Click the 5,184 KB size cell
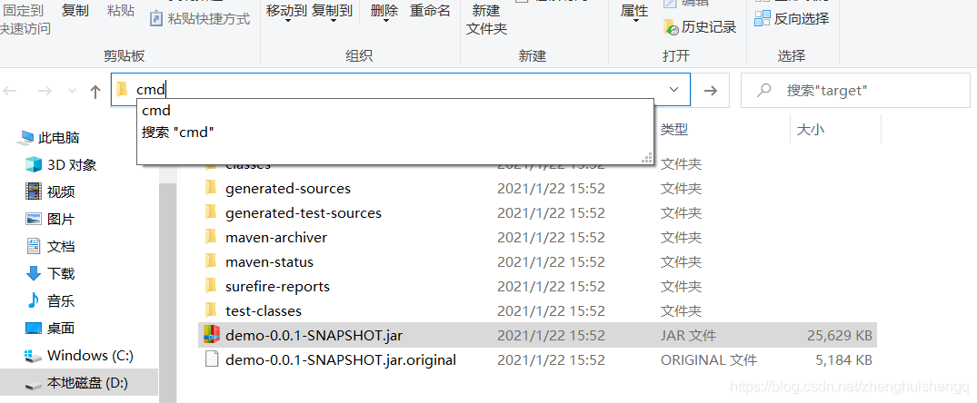 (843, 359)
